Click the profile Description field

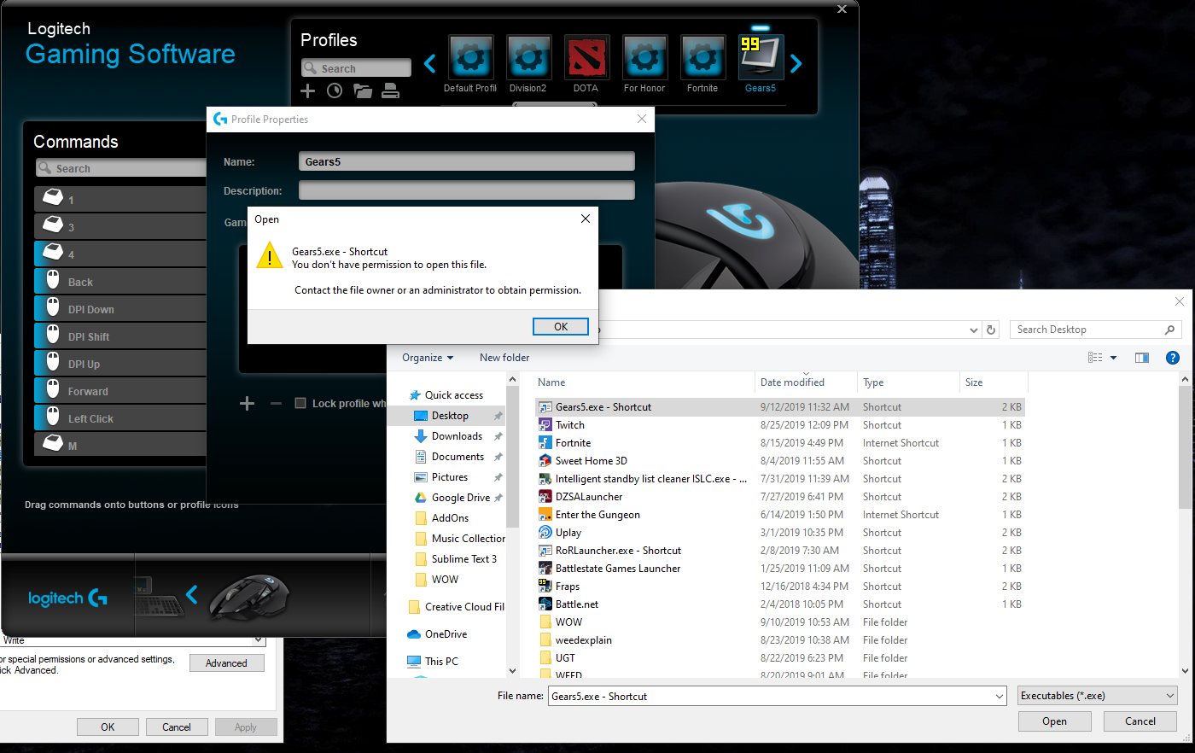[x=467, y=190]
